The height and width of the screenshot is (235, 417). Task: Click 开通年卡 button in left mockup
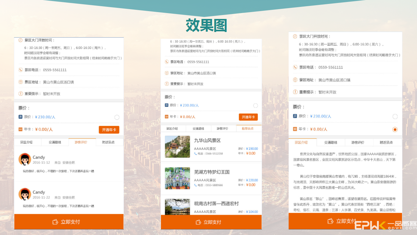[109, 130]
